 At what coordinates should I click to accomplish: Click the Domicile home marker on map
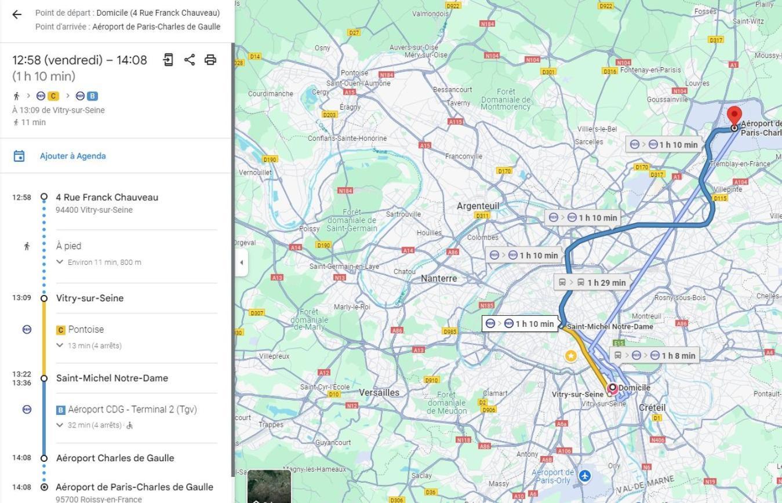(x=612, y=388)
